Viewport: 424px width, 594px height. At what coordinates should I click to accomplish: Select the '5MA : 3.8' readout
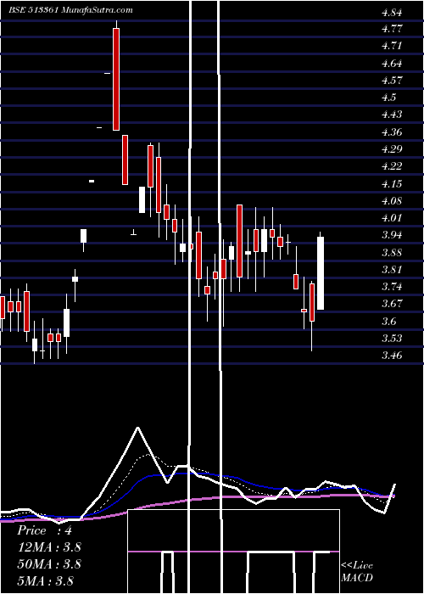46,580
